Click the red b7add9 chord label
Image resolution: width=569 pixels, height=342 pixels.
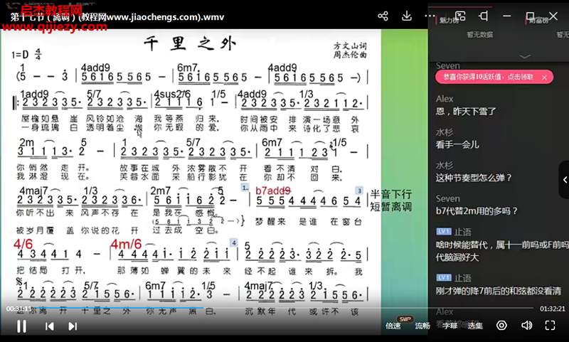(x=273, y=191)
